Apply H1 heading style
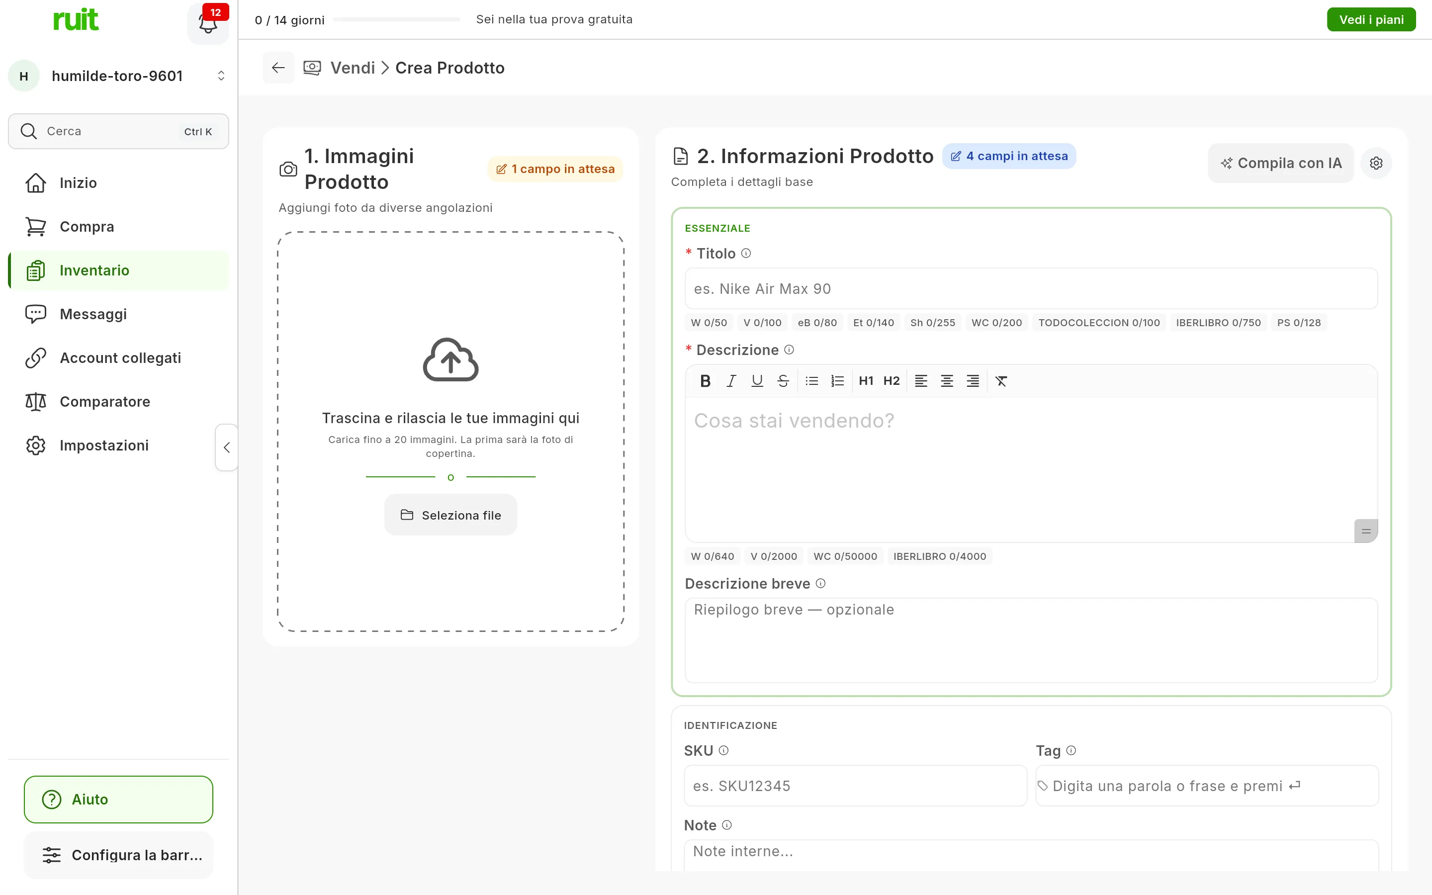The width and height of the screenshot is (1432, 895). point(866,381)
